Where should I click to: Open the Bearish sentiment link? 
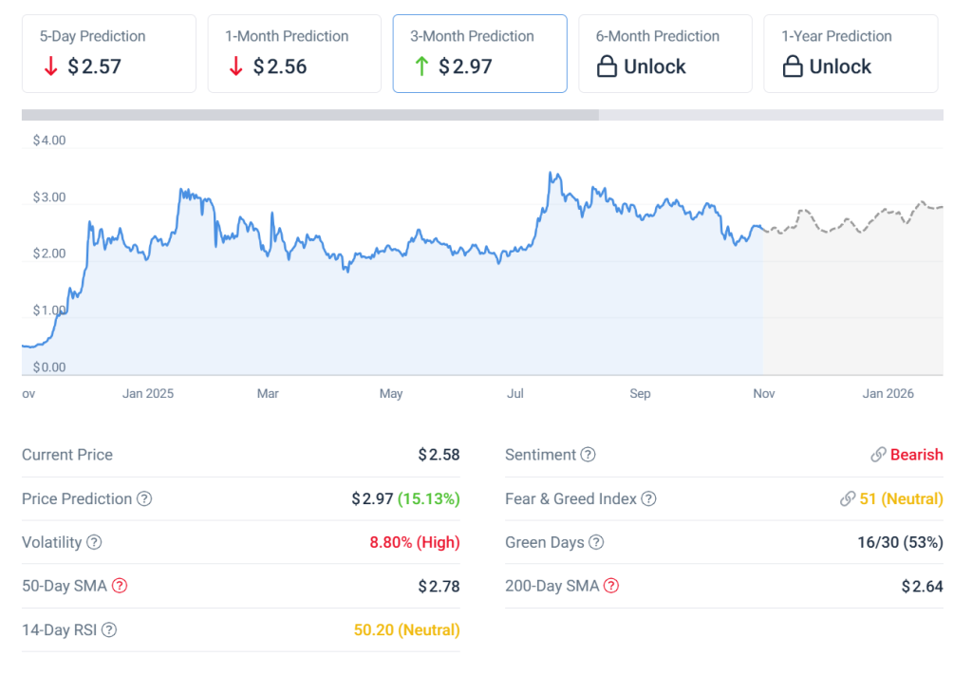916,455
